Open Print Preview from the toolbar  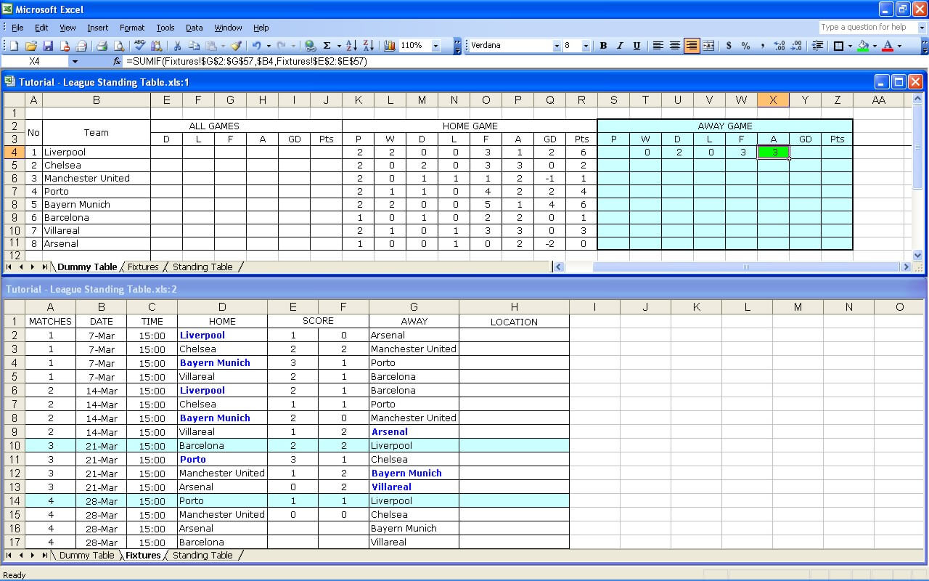coord(119,46)
